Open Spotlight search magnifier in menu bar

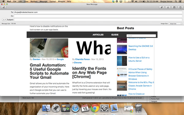pos(176,2)
